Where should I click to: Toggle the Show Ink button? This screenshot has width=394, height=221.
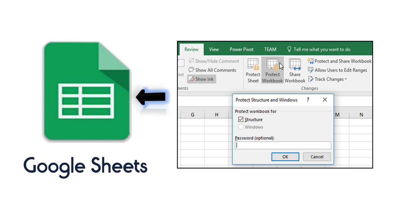tap(201, 79)
